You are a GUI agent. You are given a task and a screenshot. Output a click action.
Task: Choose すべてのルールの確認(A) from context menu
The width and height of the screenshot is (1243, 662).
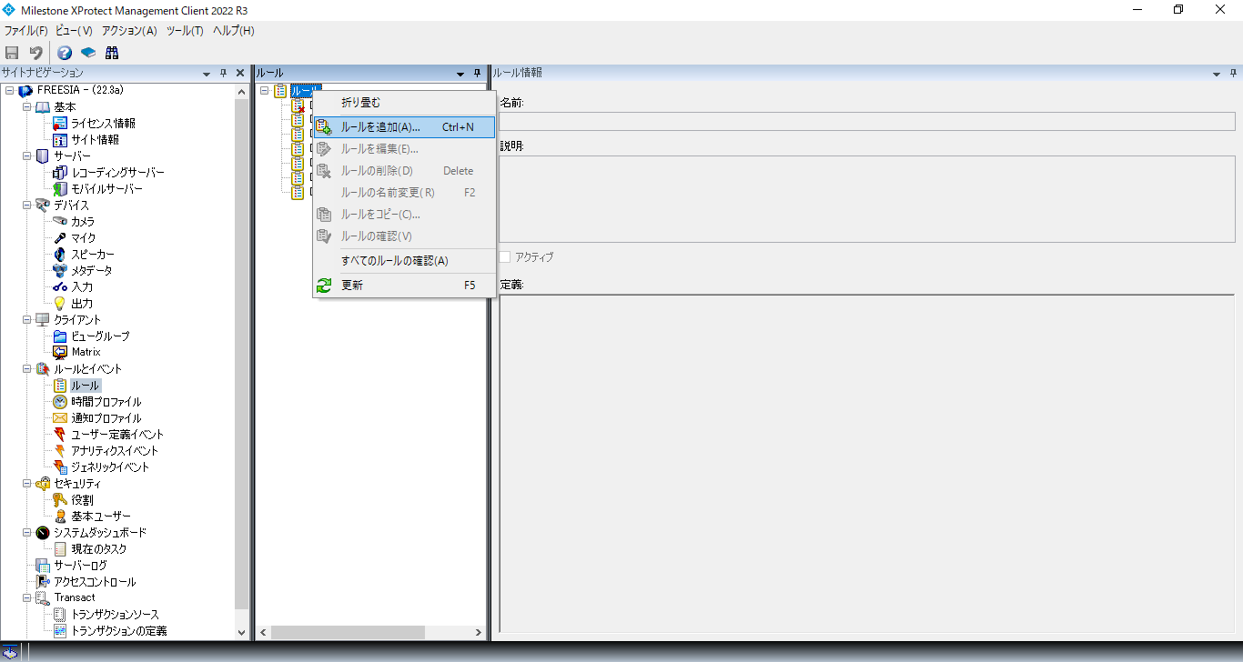tap(405, 261)
